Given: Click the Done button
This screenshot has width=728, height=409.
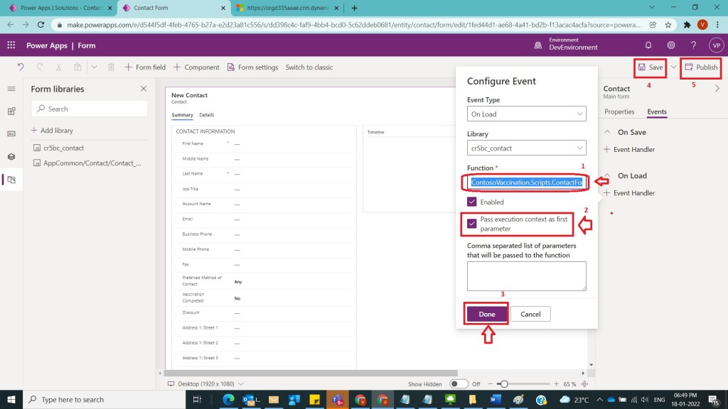Looking at the screenshot, I should 487,314.
